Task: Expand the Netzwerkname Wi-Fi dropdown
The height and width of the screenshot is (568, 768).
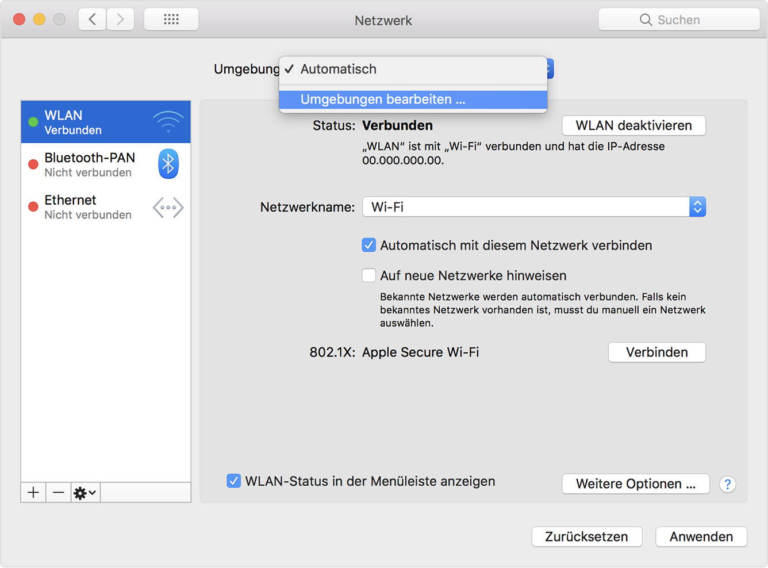Action: (x=697, y=207)
